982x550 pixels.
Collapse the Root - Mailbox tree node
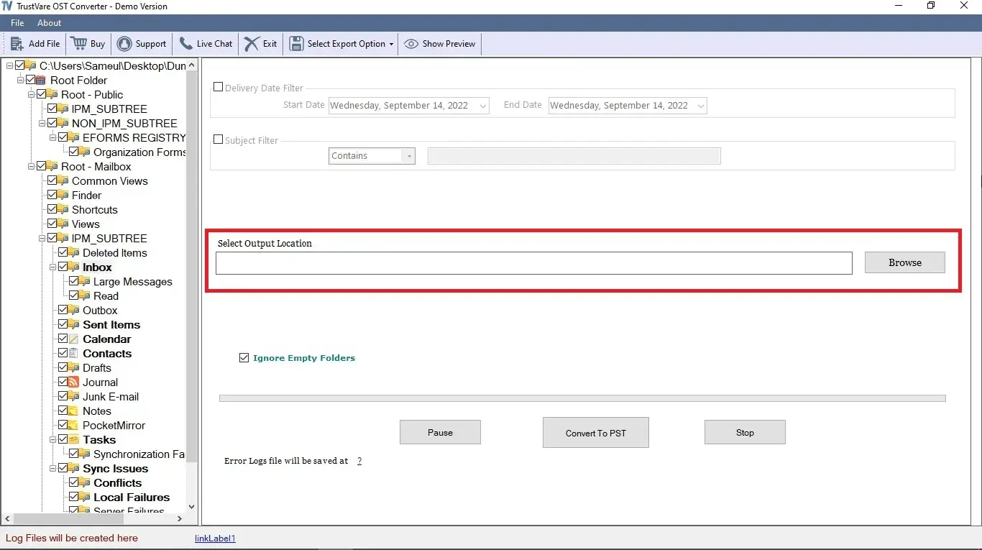[31, 166]
